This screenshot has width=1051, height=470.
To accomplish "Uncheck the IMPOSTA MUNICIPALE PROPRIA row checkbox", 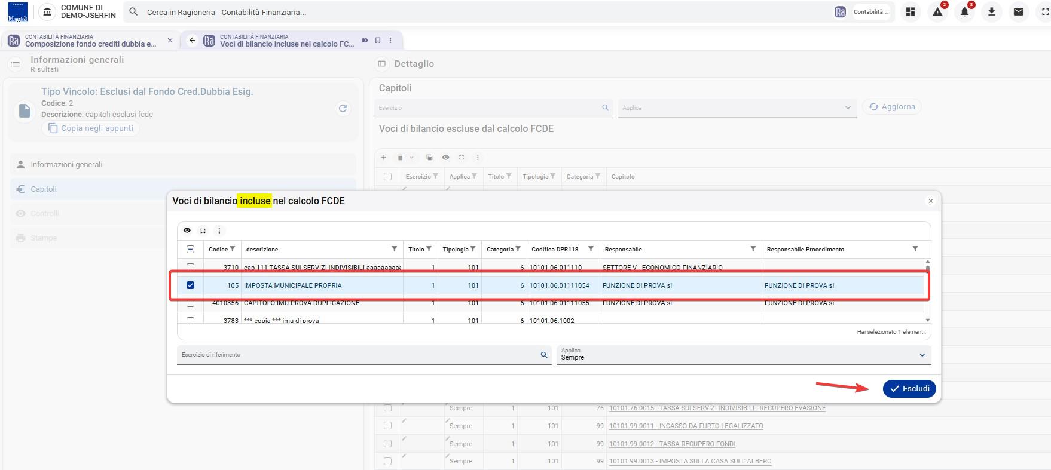I will (x=190, y=285).
